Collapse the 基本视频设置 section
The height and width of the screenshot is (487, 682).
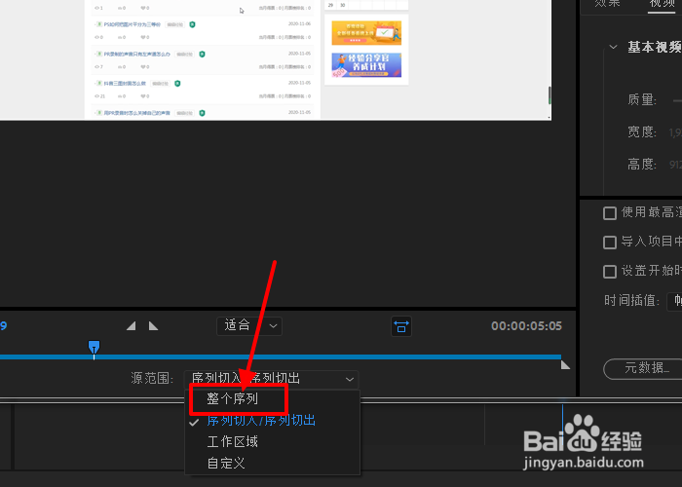tap(613, 47)
